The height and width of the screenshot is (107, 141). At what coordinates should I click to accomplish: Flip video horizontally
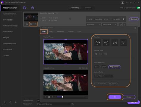(115, 43)
